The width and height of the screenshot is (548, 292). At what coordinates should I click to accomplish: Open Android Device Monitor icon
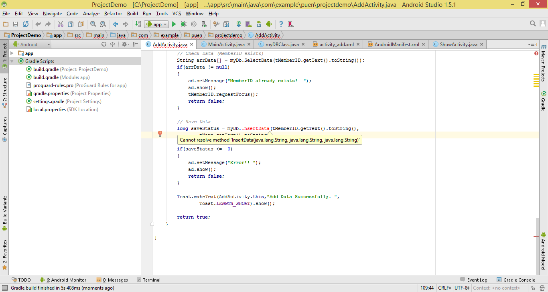click(x=269, y=24)
